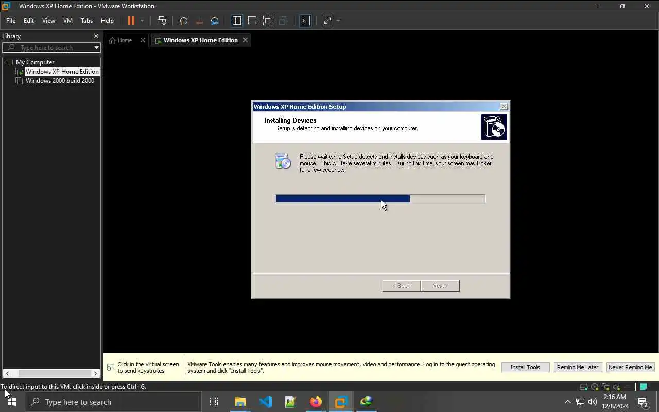The width and height of the screenshot is (659, 412).
Task: Select My Computer in the library tree
Action: [x=35, y=62]
